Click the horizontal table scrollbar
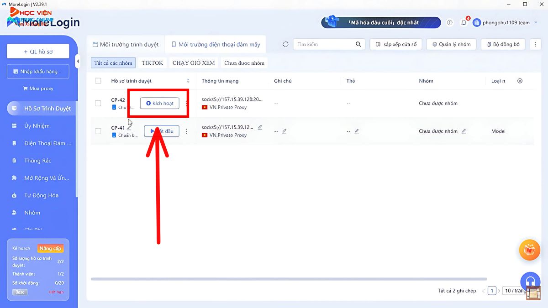 pos(289,279)
